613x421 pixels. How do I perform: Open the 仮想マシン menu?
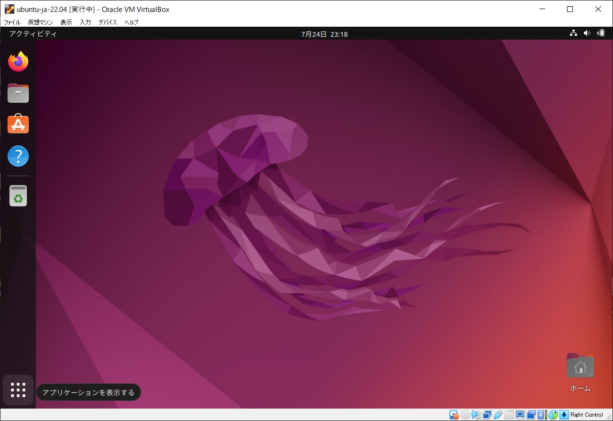(40, 22)
